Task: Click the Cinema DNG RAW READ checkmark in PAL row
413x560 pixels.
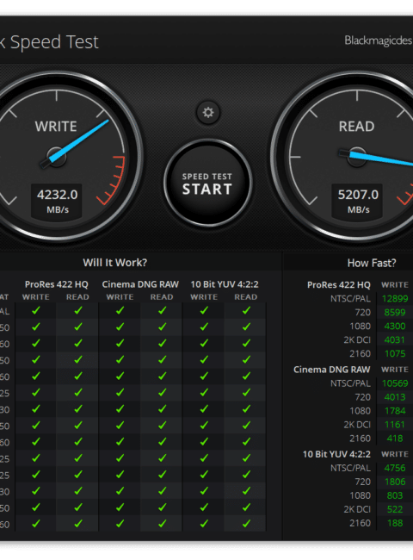Action: tap(162, 311)
